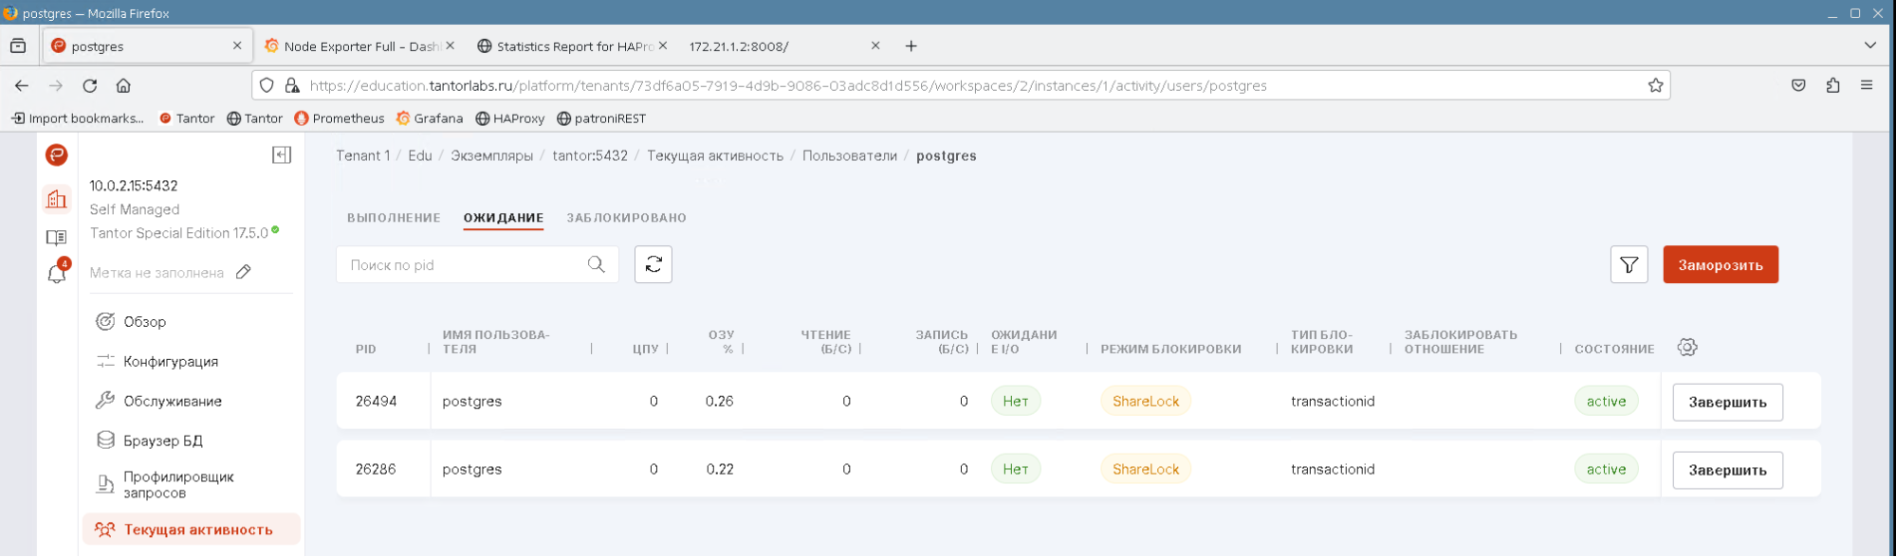Open Конфигурация in the sidebar

tap(171, 362)
